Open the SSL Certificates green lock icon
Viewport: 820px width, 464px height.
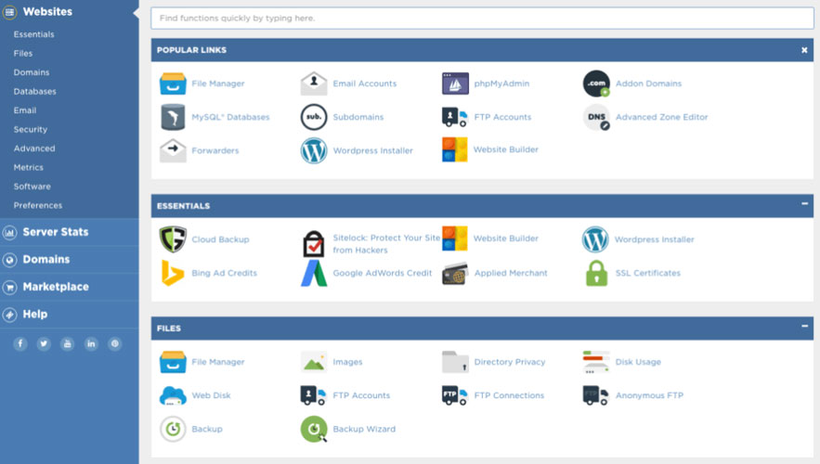596,273
